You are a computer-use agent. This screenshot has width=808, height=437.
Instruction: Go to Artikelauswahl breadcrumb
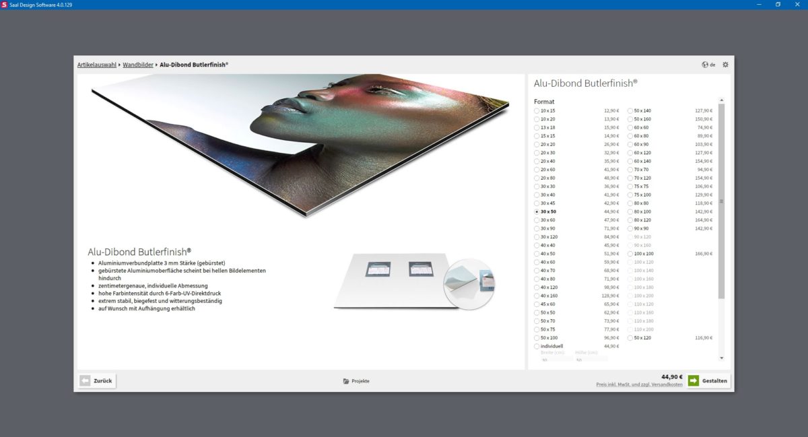[97, 65]
